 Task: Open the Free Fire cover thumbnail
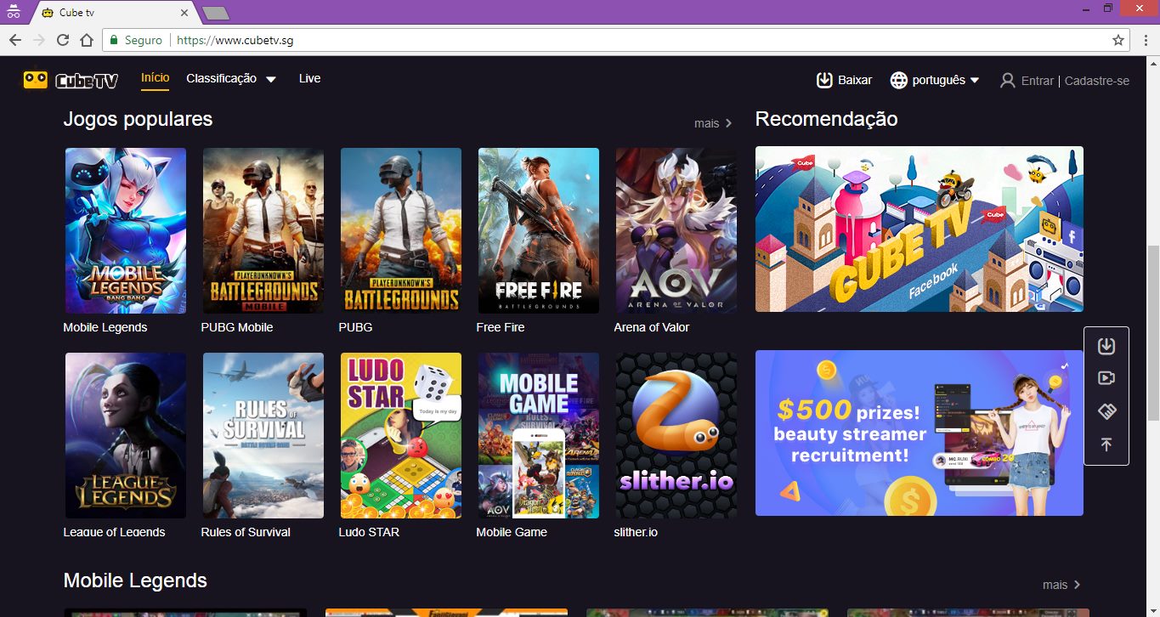pyautogui.click(x=539, y=231)
